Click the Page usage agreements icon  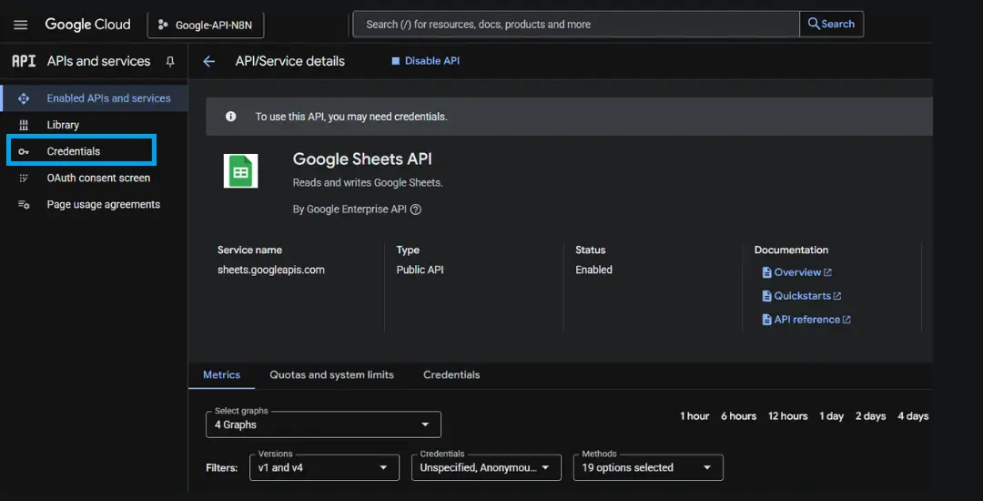point(24,204)
